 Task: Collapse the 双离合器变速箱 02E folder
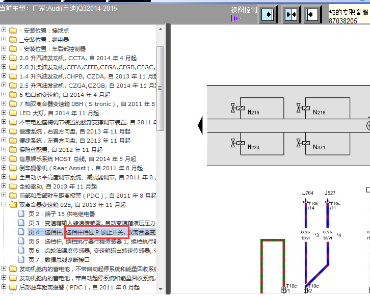pos(4,205)
